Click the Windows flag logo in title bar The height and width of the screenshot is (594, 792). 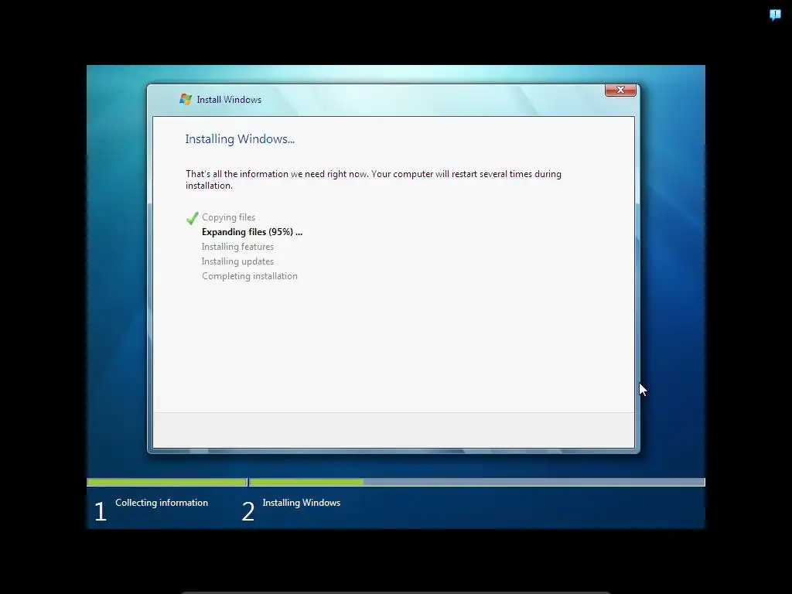pyautogui.click(x=186, y=100)
